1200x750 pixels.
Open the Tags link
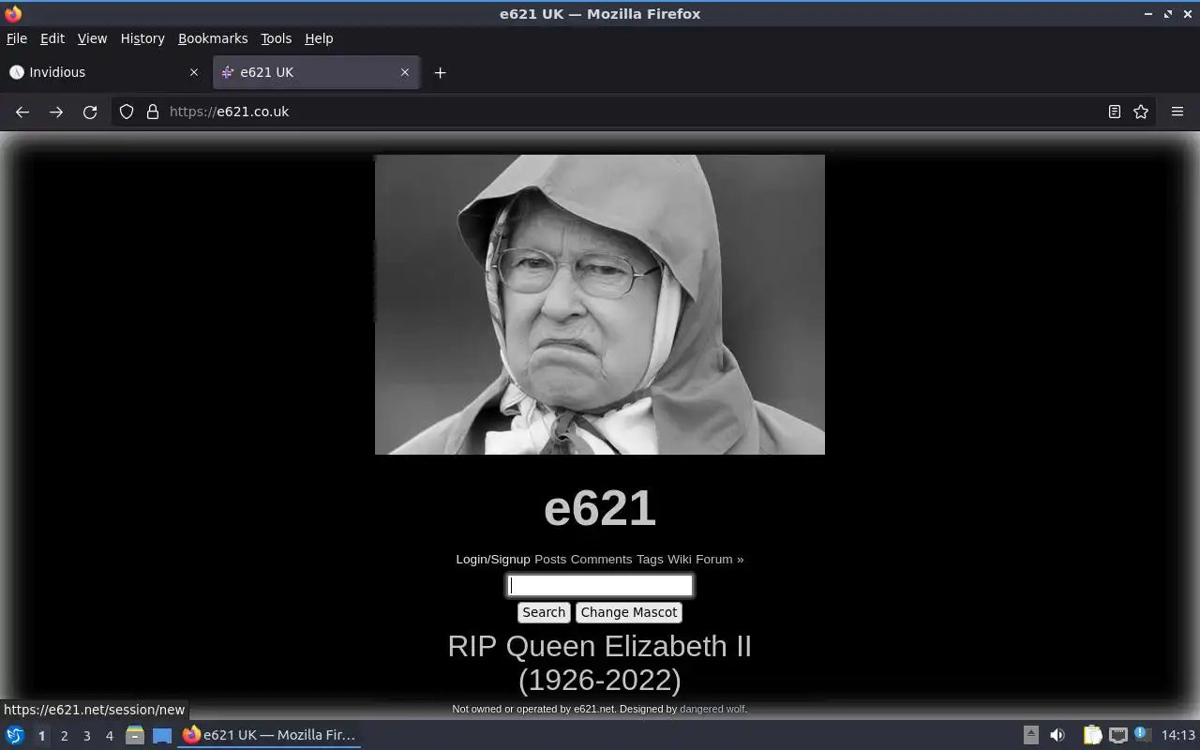coord(650,559)
